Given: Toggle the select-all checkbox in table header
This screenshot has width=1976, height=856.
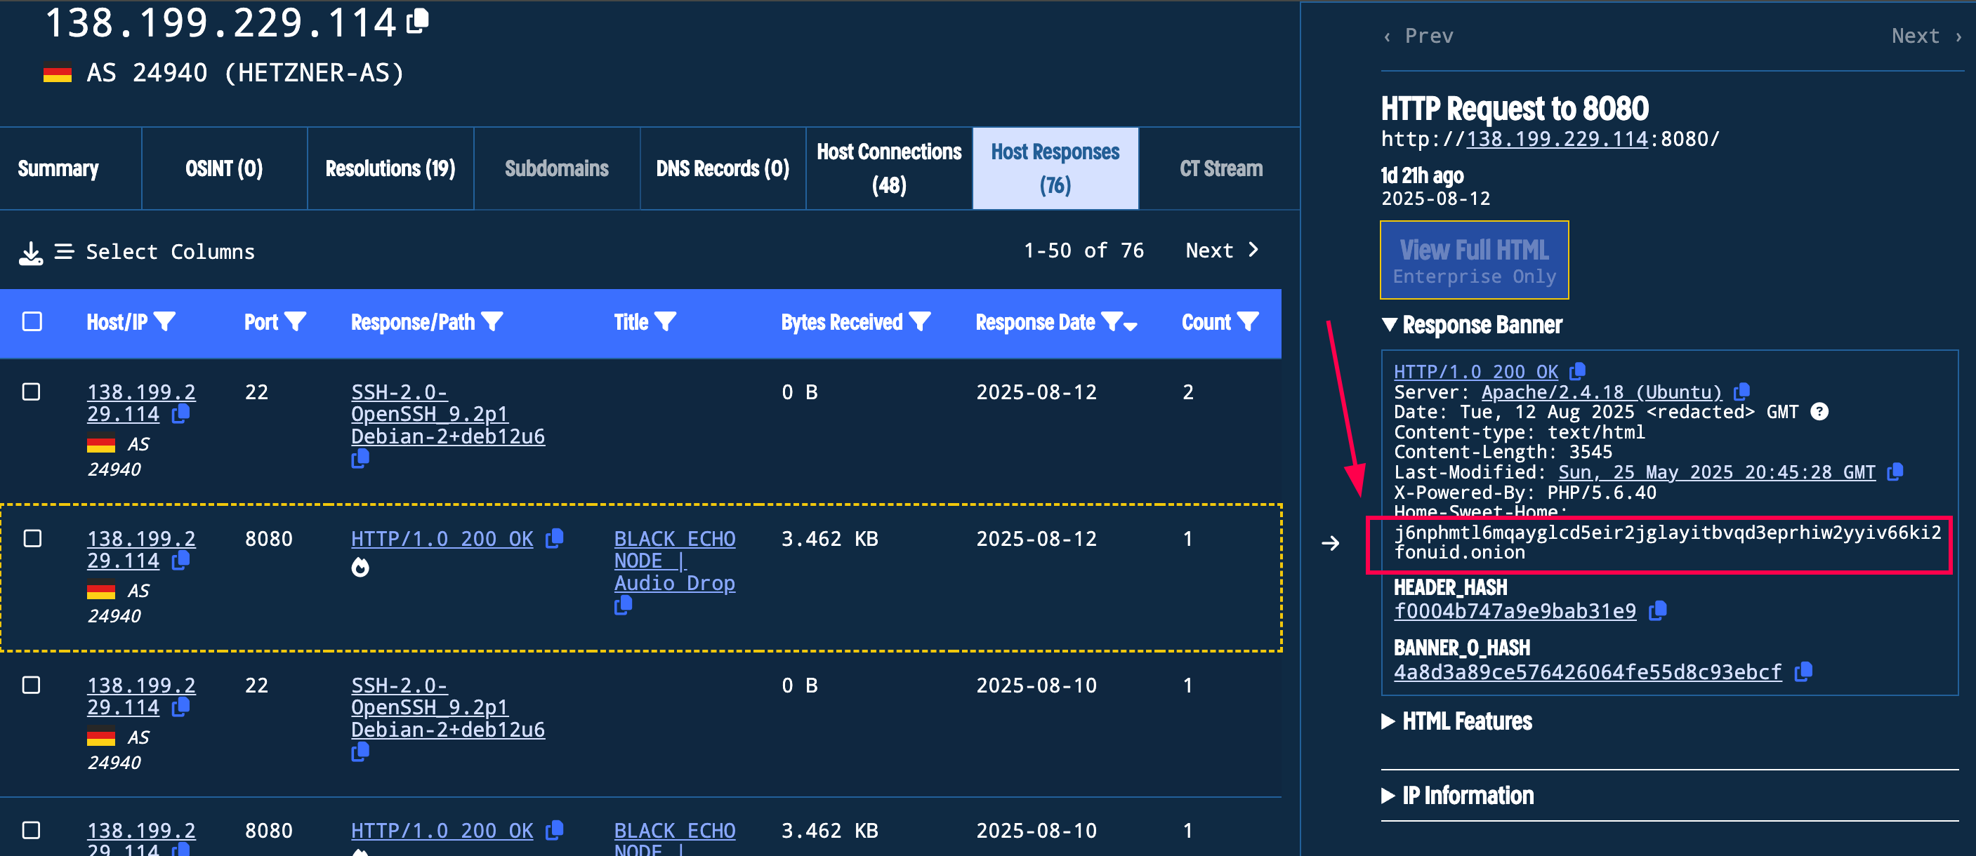Looking at the screenshot, I should [32, 322].
